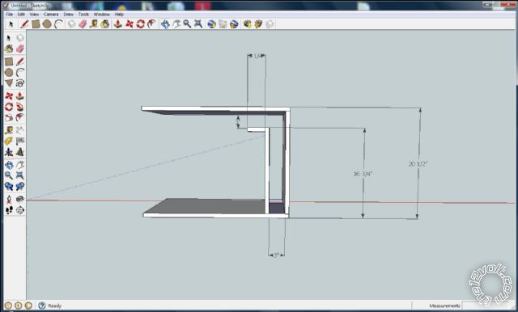Pick the Offset tool in the left palette
This screenshot has width=518, height=312.
(x=20, y=118)
